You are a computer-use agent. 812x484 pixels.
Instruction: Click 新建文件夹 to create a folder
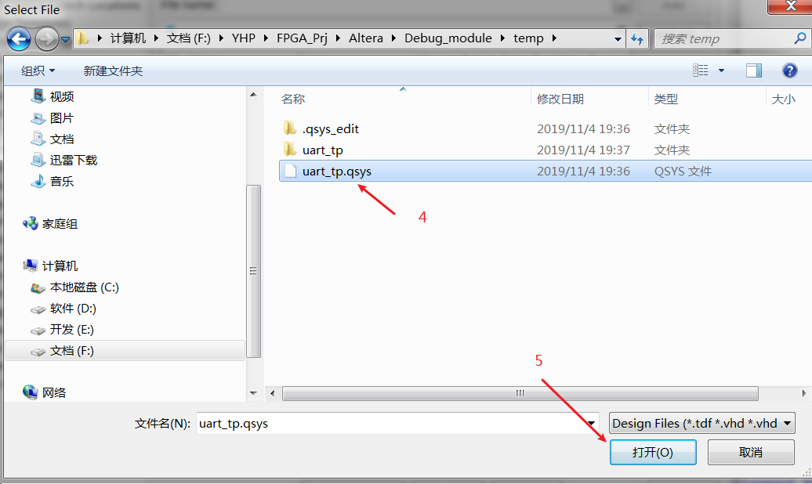click(x=113, y=71)
